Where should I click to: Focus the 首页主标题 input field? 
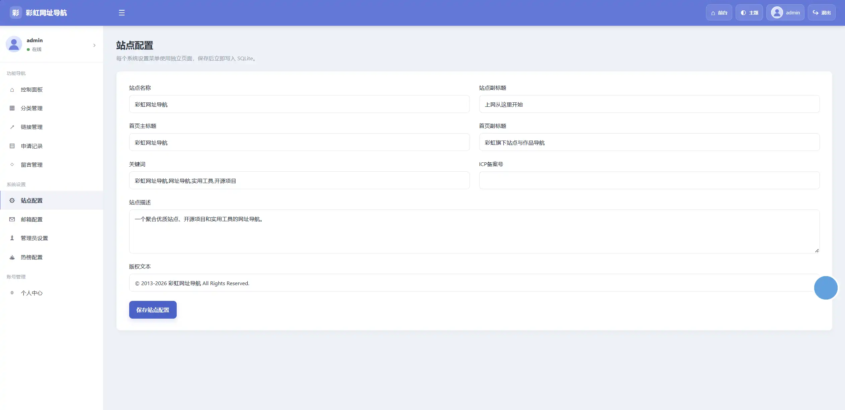tap(299, 142)
